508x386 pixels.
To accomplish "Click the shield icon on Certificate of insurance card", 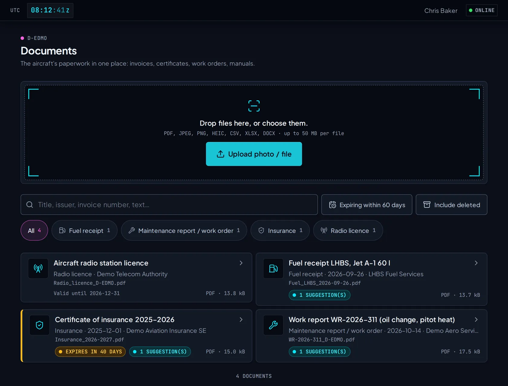I will 39,325.
